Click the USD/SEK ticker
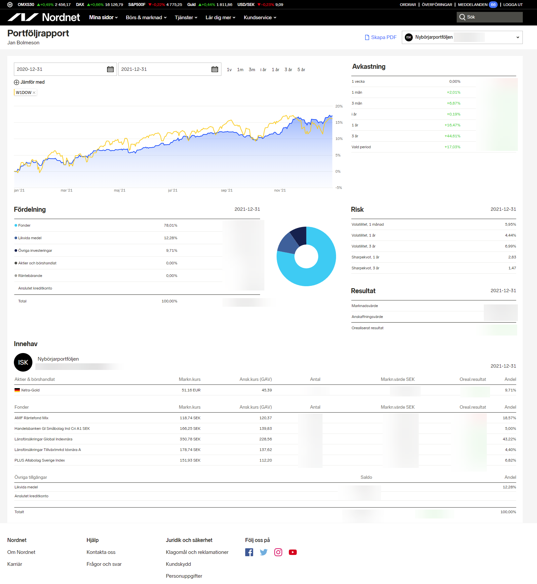Image resolution: width=537 pixels, height=584 pixels. click(260, 5)
